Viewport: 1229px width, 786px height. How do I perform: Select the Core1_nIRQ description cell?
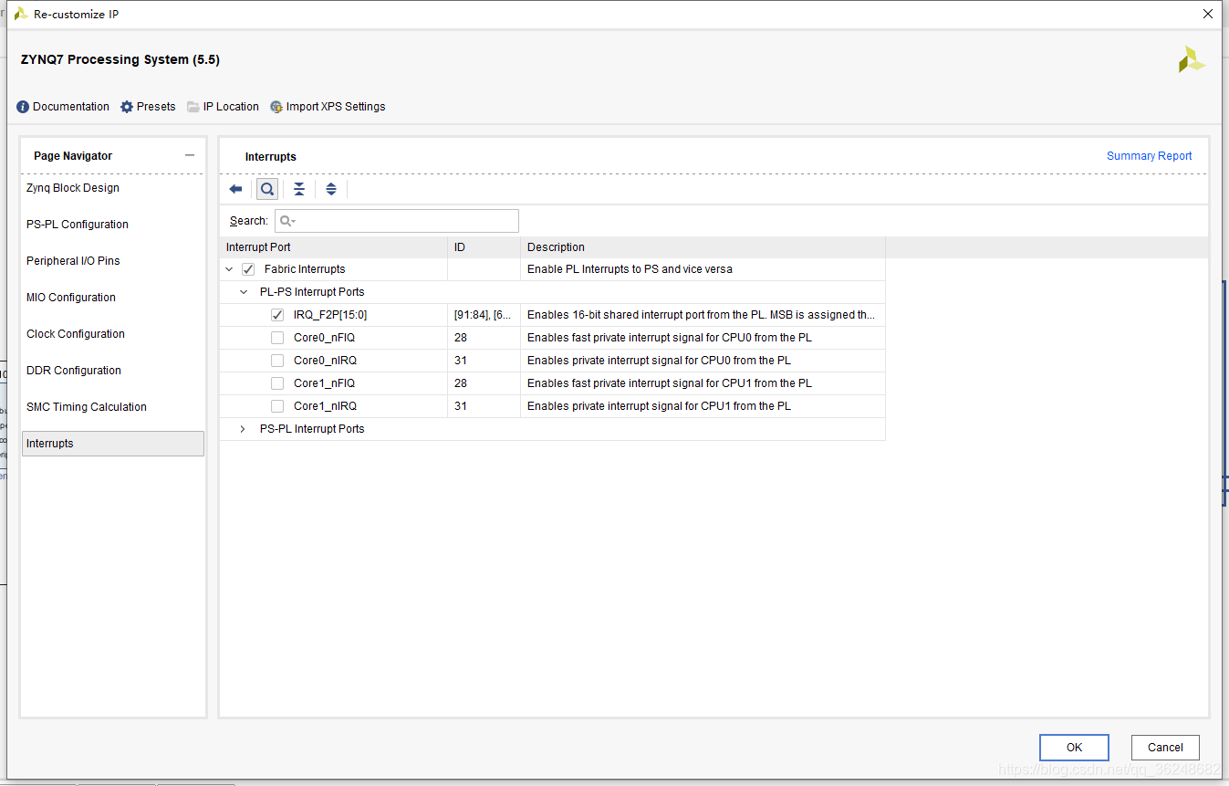[x=703, y=406]
